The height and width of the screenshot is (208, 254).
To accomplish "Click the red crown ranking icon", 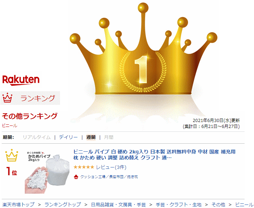I will click(x=7, y=98).
